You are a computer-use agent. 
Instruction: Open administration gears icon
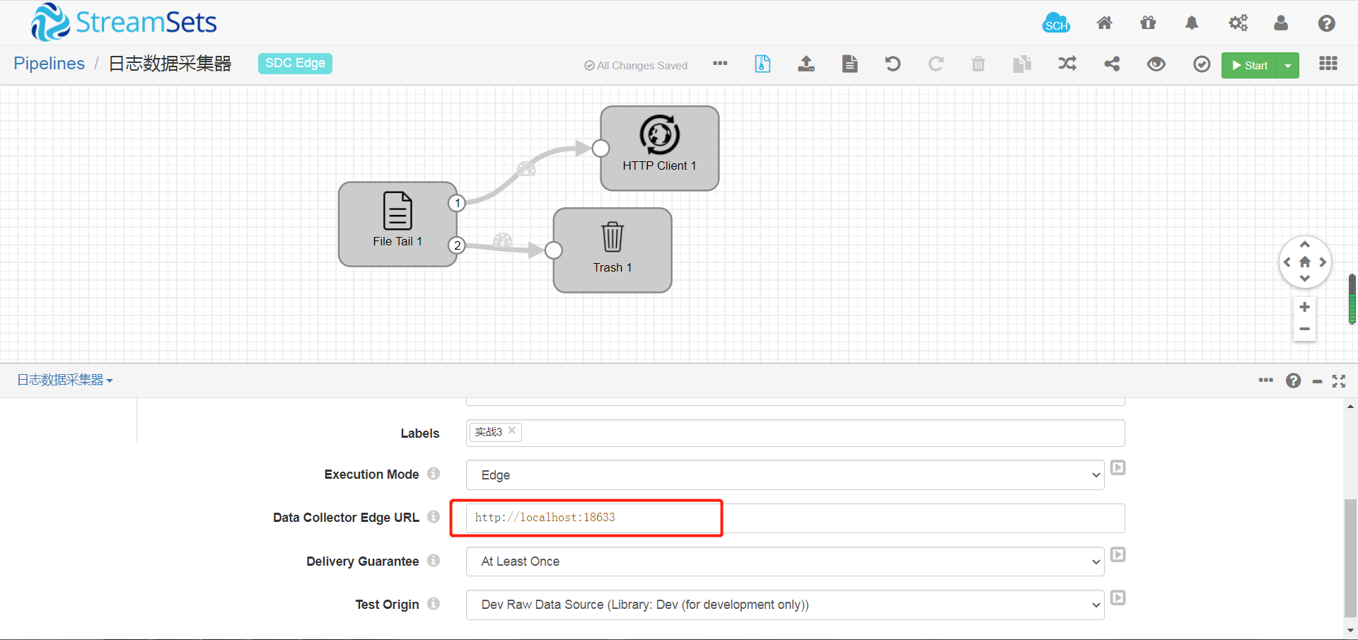[1238, 23]
